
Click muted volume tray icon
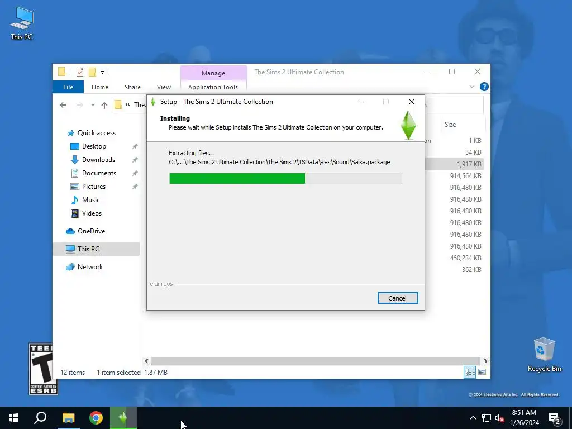click(500, 418)
